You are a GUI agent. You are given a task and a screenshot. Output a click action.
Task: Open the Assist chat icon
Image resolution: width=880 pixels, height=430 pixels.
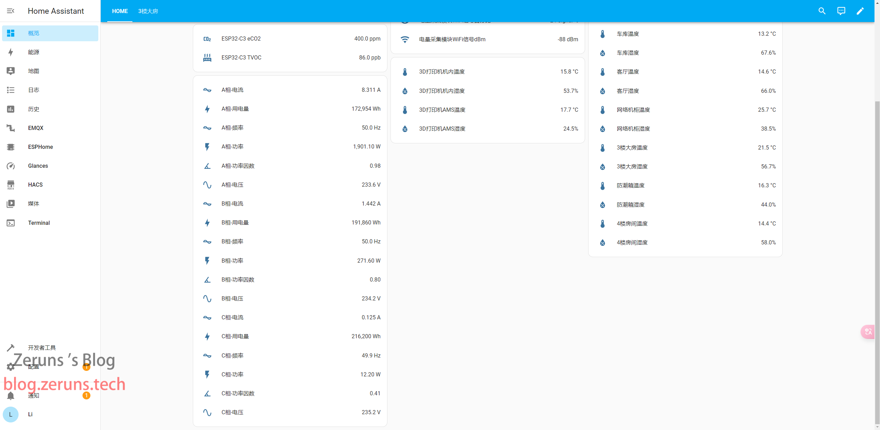[841, 11]
